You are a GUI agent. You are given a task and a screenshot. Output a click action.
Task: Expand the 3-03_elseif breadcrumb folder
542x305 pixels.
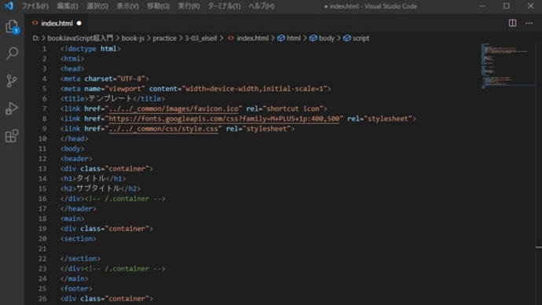click(201, 38)
